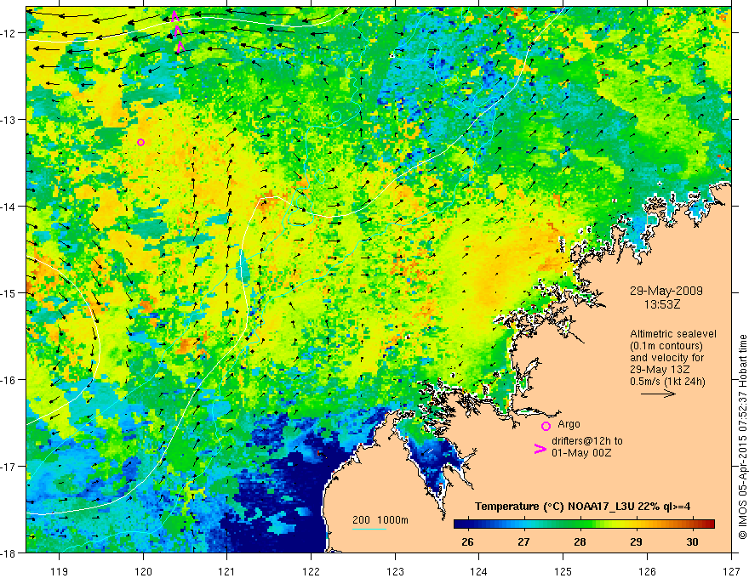Click colour bar tick label '29'
The width and height of the screenshot is (749, 578).
pyautogui.click(x=637, y=541)
